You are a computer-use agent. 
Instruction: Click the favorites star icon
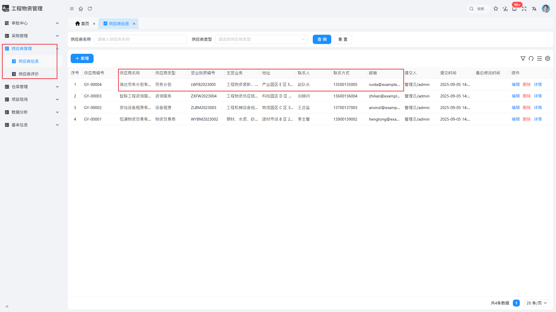[496, 9]
